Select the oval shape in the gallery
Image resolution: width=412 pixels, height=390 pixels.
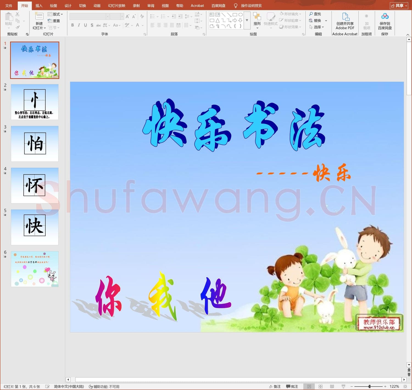[241, 15]
